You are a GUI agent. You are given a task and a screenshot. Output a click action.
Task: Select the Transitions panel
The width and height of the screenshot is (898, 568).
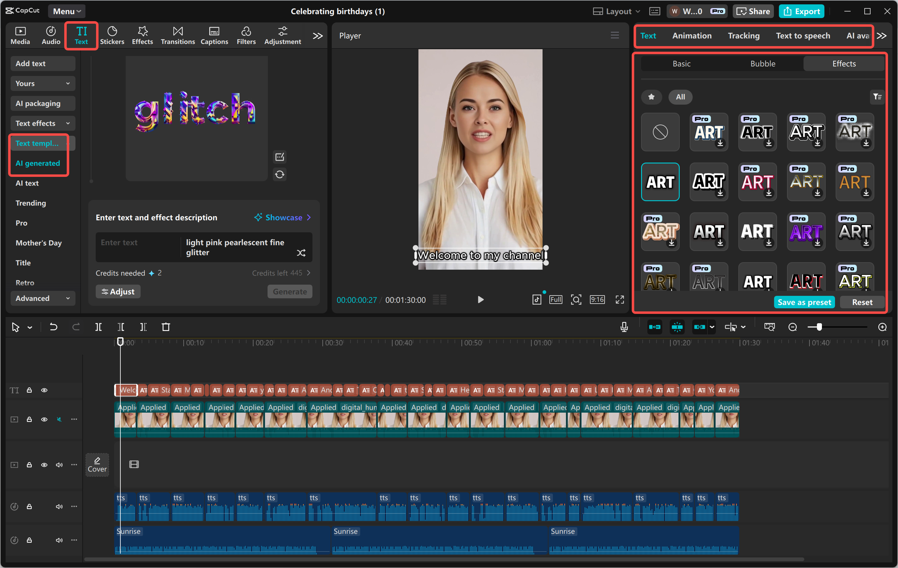pos(177,35)
